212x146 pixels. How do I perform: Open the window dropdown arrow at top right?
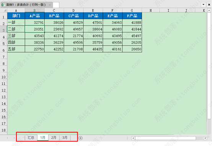click(203, 5)
